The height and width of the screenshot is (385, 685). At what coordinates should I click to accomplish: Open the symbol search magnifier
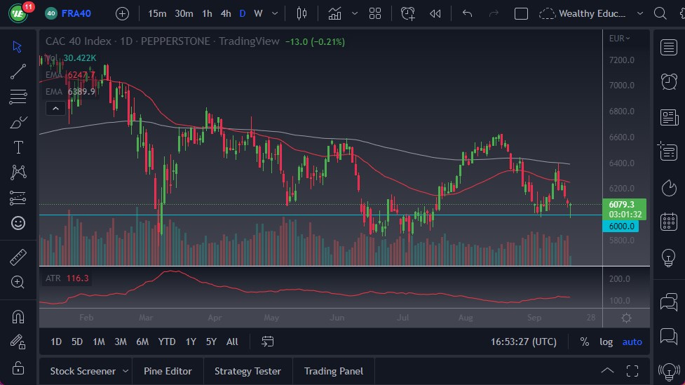(x=660, y=13)
